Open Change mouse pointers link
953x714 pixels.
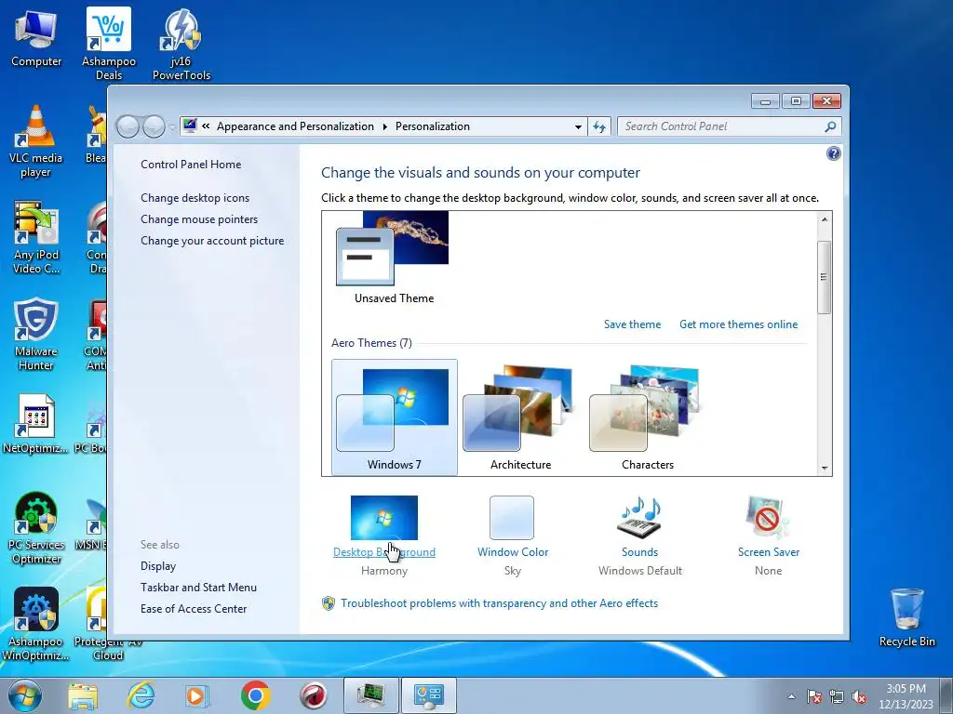point(199,219)
